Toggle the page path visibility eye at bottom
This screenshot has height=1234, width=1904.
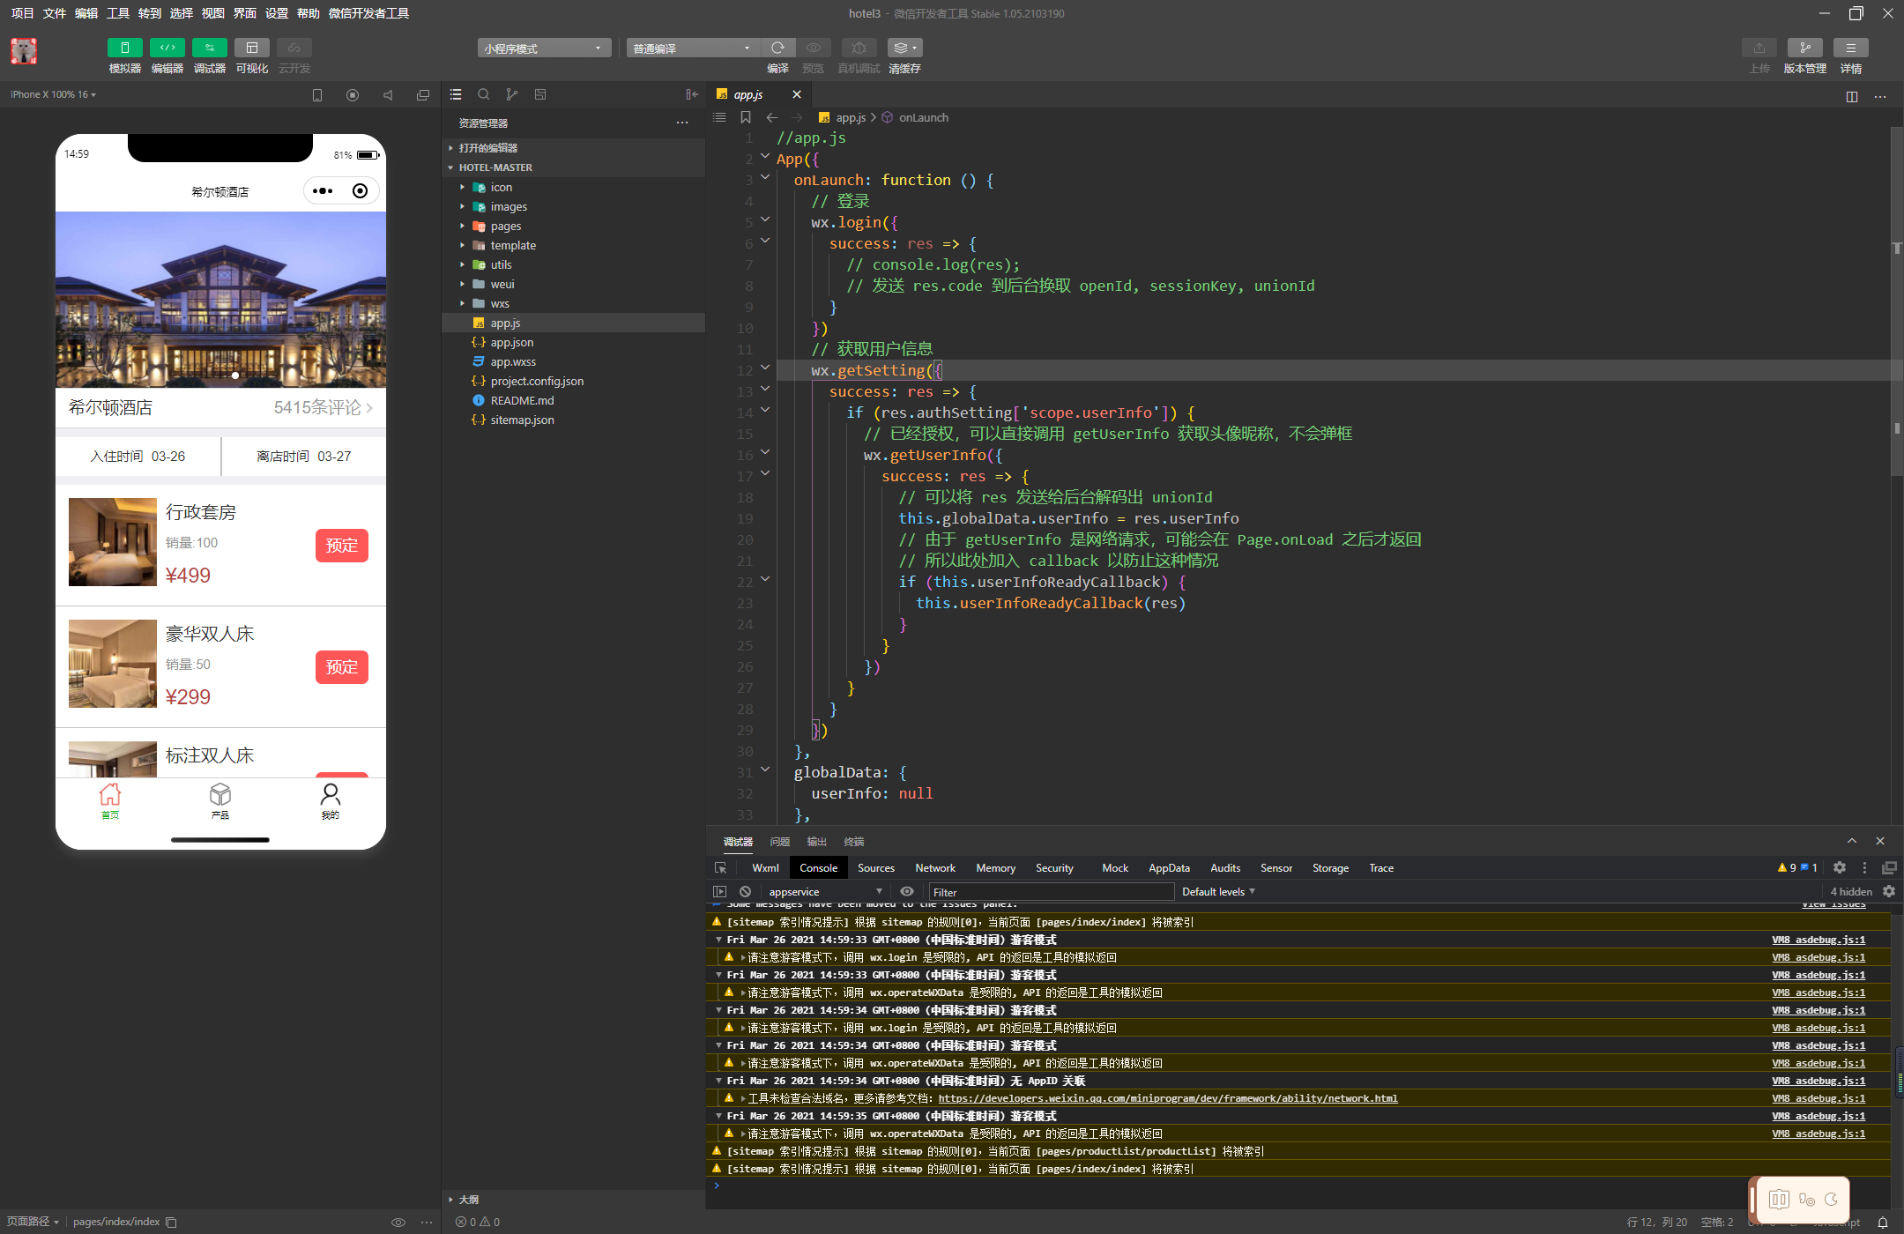[399, 1222]
